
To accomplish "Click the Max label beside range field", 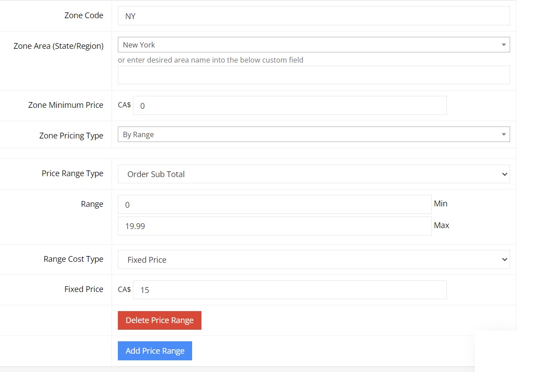I will [x=442, y=225].
